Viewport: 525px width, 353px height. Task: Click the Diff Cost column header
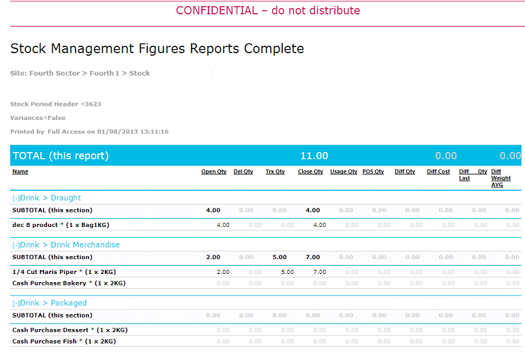click(438, 172)
